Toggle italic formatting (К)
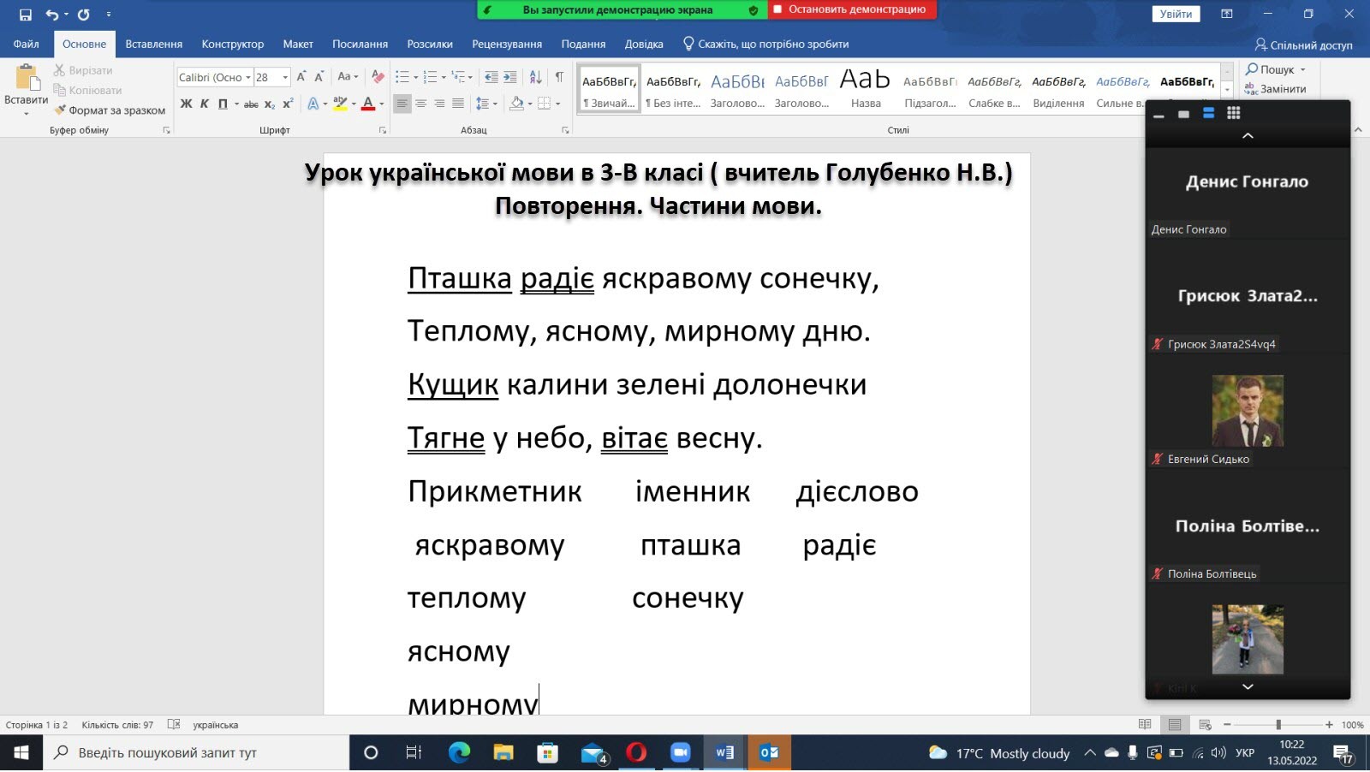1370x772 pixels. (205, 104)
